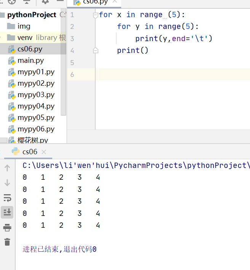Click the project tree vertical scrollbar

(x=63, y=62)
